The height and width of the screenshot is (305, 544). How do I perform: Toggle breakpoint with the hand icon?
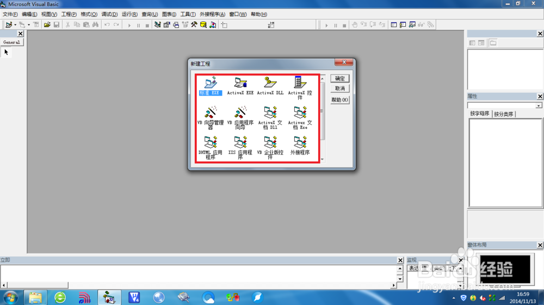[354, 24]
